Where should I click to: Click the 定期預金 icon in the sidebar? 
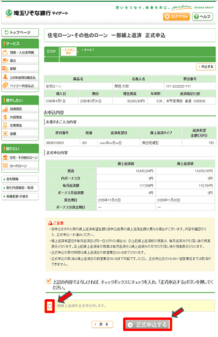tap(5, 125)
